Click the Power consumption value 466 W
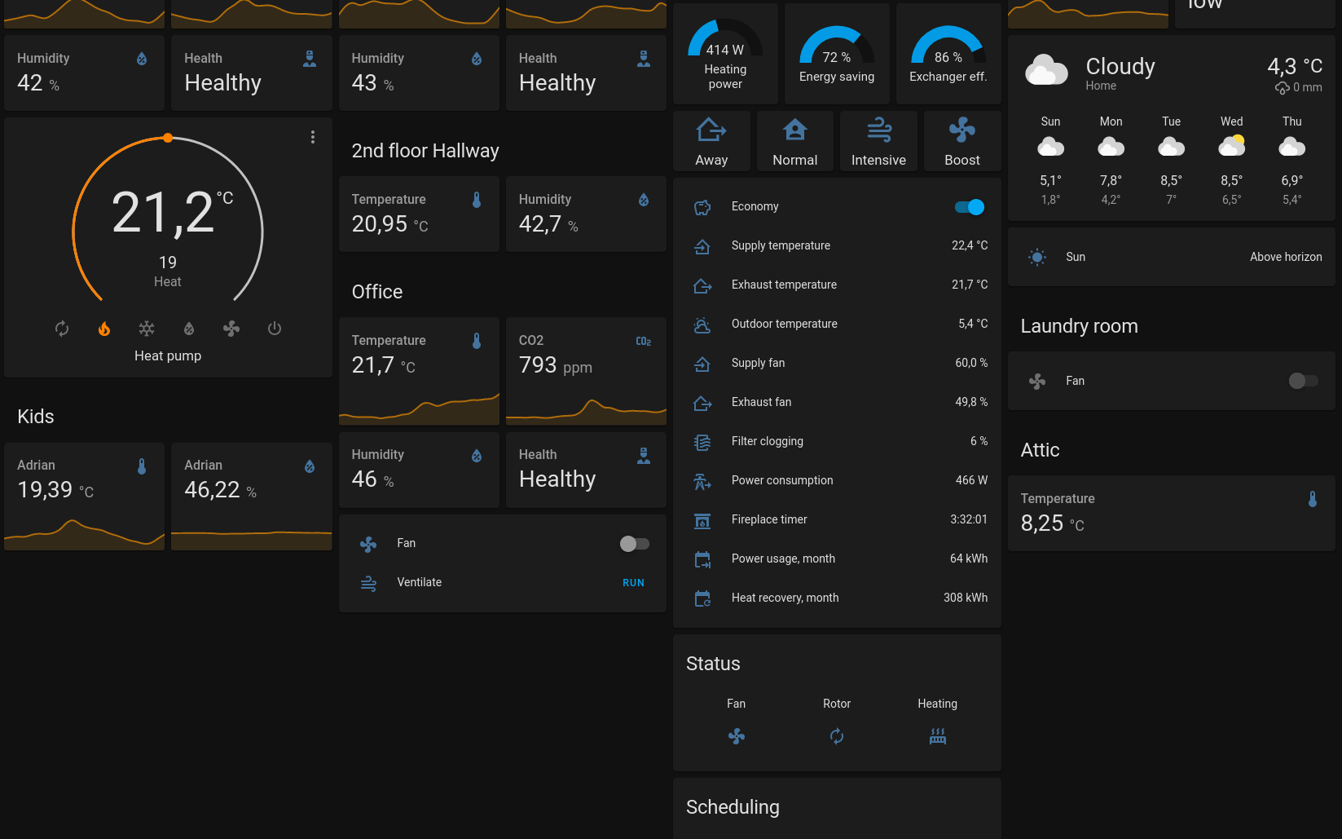 pyautogui.click(x=971, y=480)
